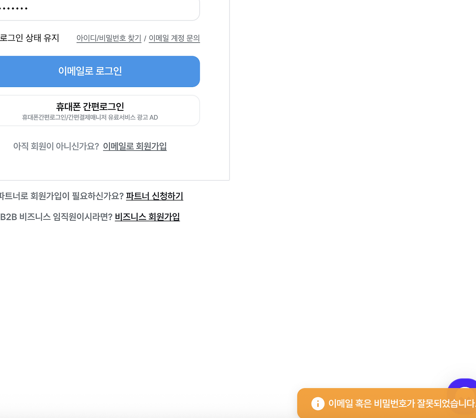476x418 pixels.
Task: Click the circular info symbol inside orange banner
Action: pos(318,403)
